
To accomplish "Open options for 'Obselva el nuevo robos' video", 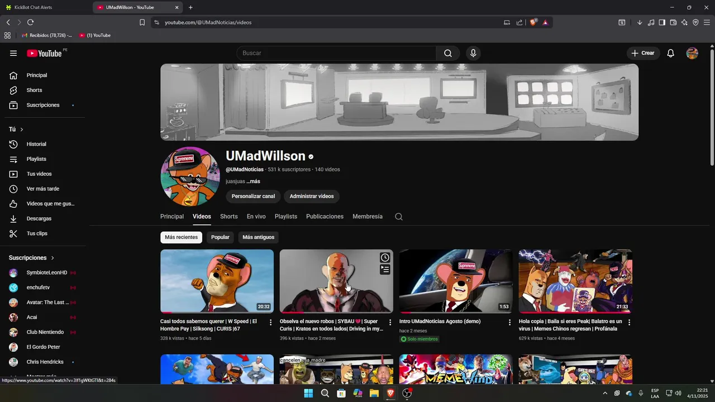I will coord(390,322).
